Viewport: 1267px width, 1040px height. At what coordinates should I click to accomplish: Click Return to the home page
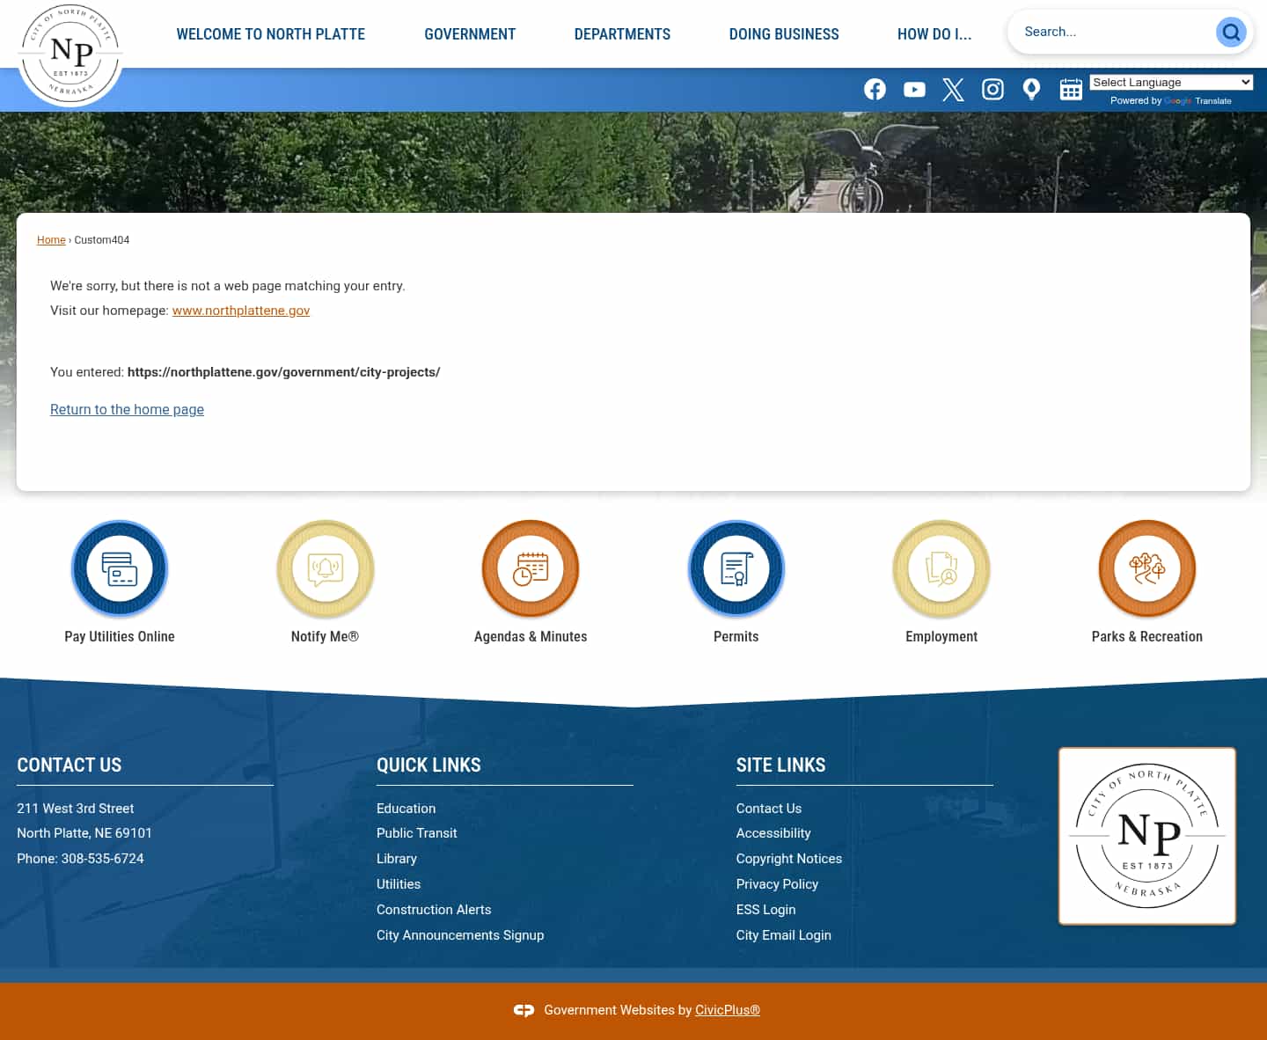[127, 409]
